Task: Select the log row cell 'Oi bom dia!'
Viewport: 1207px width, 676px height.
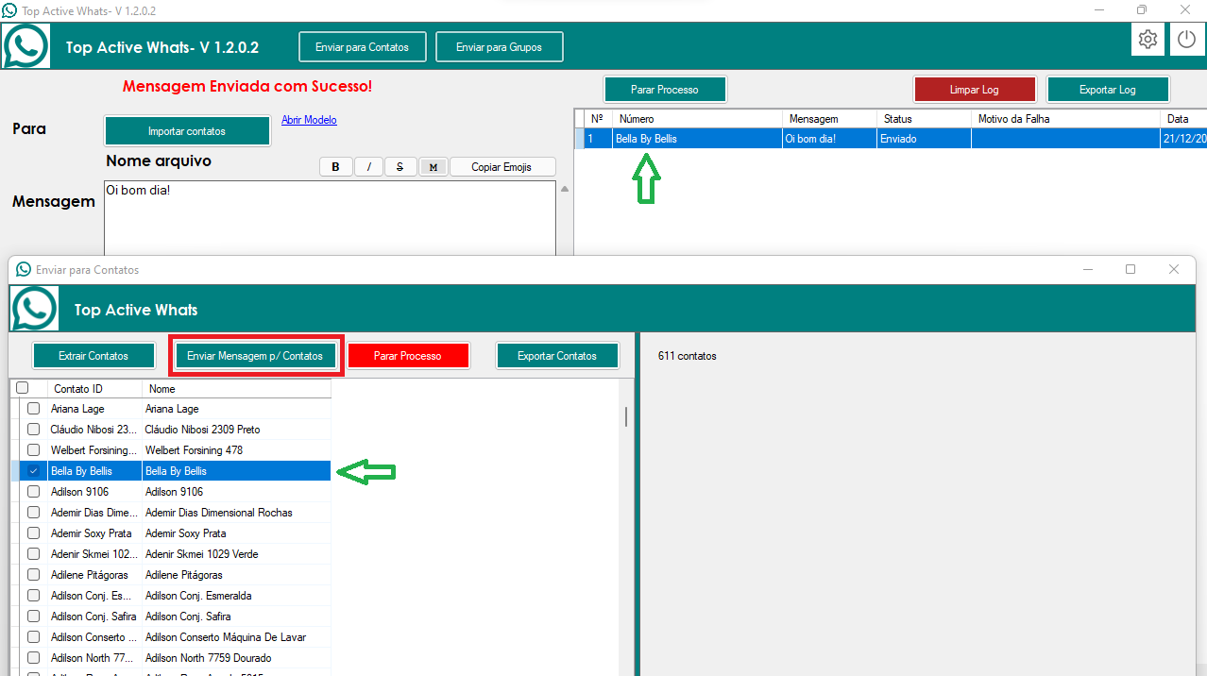Action: click(830, 139)
